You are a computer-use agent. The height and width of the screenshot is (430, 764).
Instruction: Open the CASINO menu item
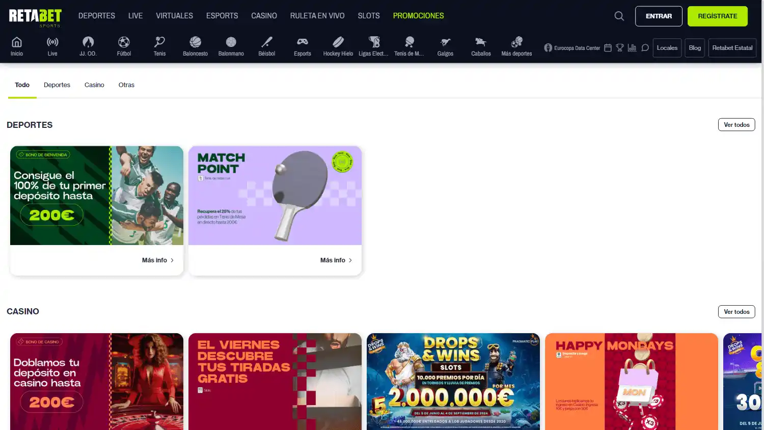coord(264,16)
